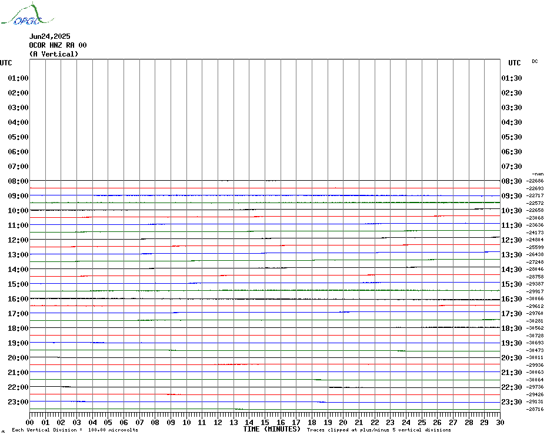Click the '22:30' half-hour label
547x438 pixels.
pyautogui.click(x=512, y=387)
